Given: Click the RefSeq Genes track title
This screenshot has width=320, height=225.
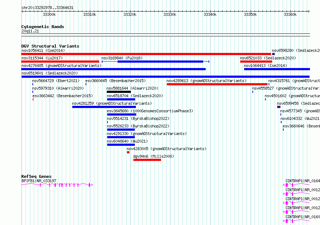Looking at the screenshot, I should click(x=37, y=176).
